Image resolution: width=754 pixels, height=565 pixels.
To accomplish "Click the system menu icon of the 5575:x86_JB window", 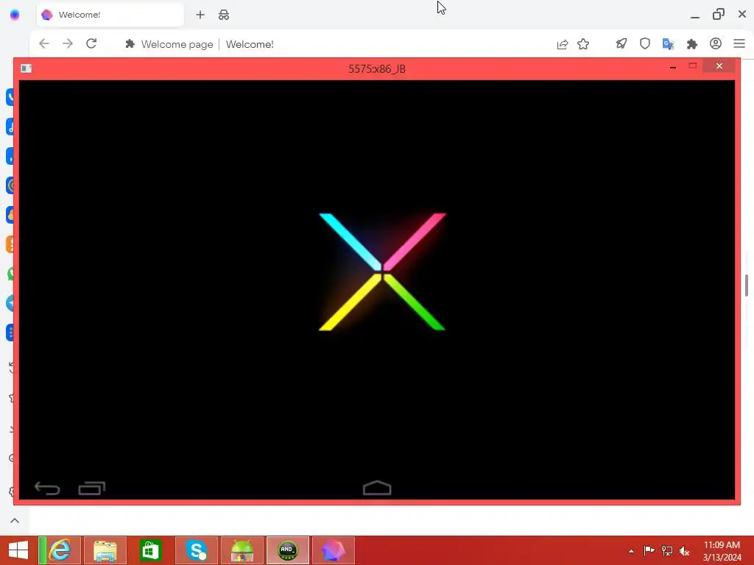I will [x=26, y=68].
